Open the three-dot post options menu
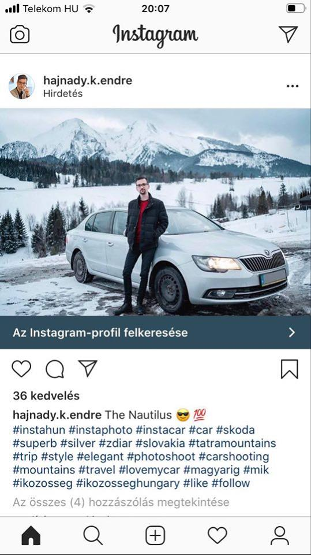The width and height of the screenshot is (311, 555). 293,86
